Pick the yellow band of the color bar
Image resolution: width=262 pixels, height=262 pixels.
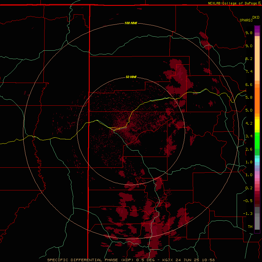click(257, 125)
